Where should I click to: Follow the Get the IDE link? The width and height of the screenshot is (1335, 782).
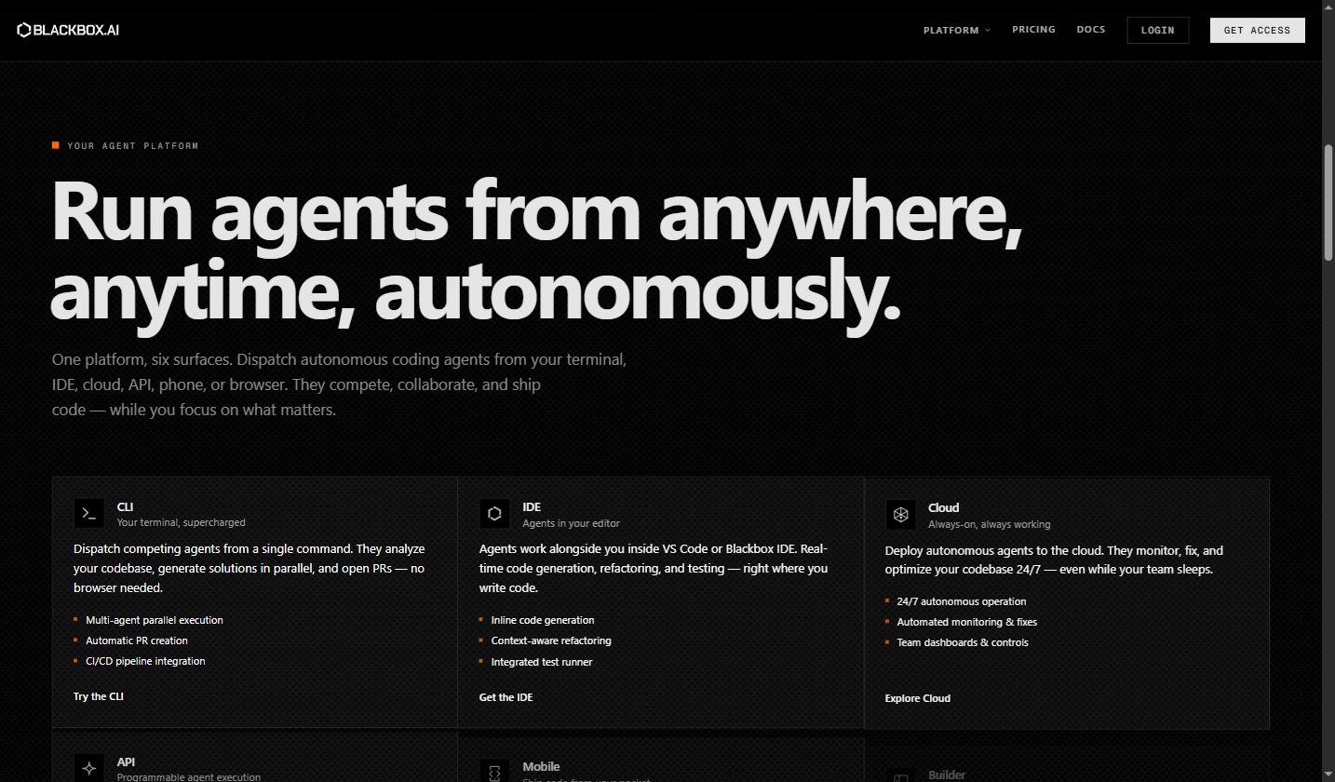click(506, 697)
